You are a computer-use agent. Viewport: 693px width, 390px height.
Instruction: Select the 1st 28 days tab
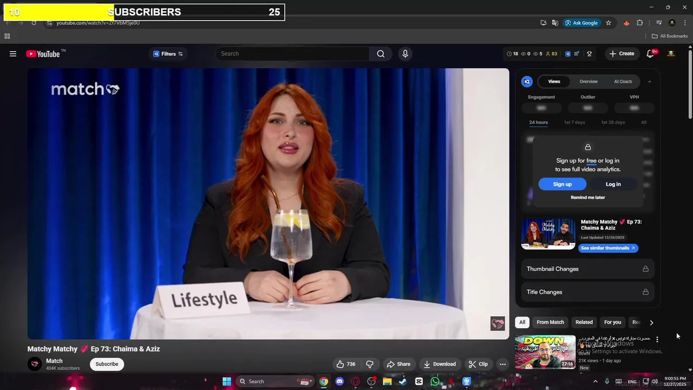coord(613,122)
